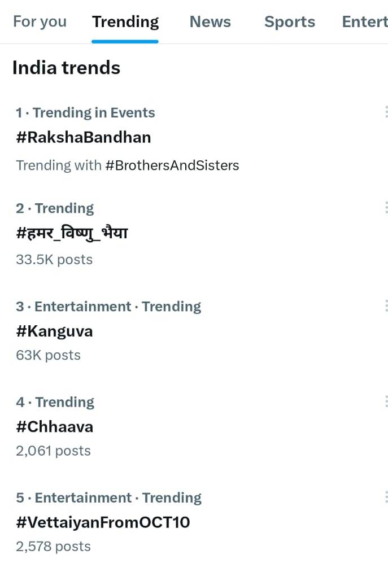The image size is (388, 572).
Task: View the #VettaiyanFromOCT10 trend
Action: 103,522
